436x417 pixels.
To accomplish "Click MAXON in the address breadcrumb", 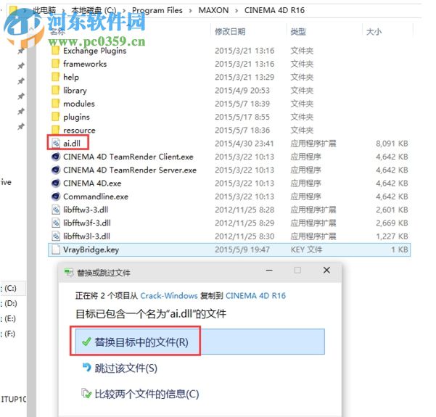I will 213,10.
